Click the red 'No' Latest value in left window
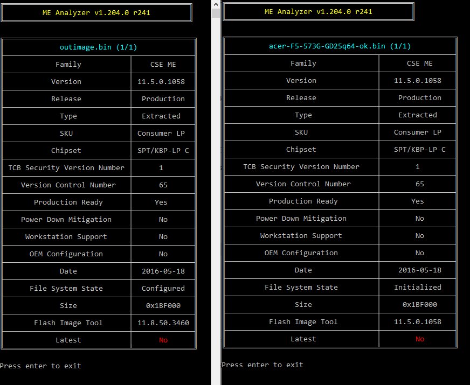Screen dimensions: 470x385 coord(163,340)
